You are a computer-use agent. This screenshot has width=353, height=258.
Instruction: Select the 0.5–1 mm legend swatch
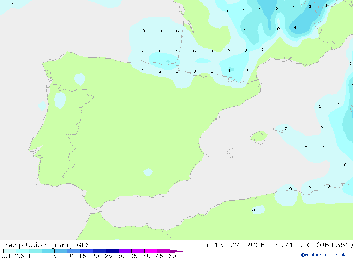(23, 251)
